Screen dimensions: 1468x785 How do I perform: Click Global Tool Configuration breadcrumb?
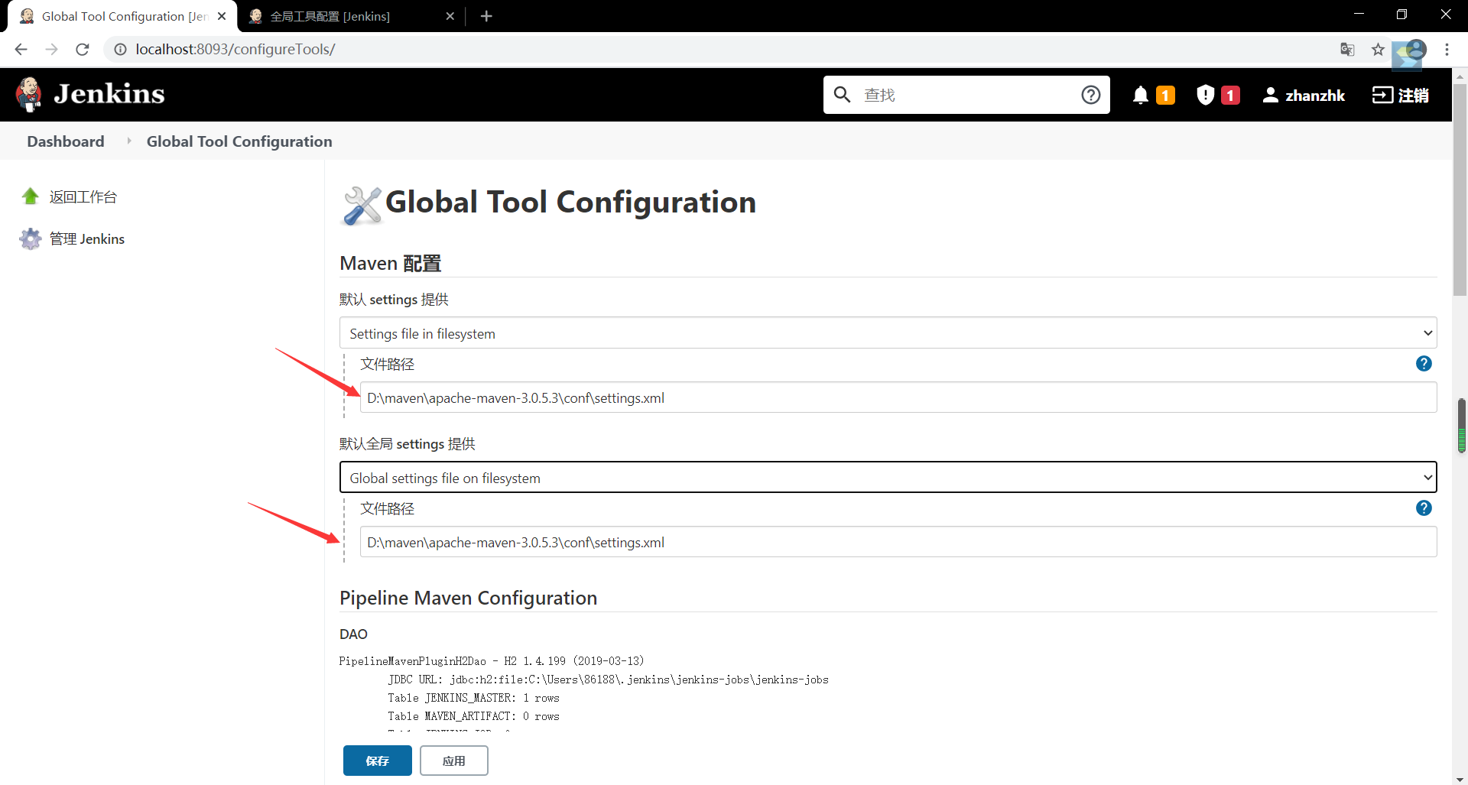[239, 141]
